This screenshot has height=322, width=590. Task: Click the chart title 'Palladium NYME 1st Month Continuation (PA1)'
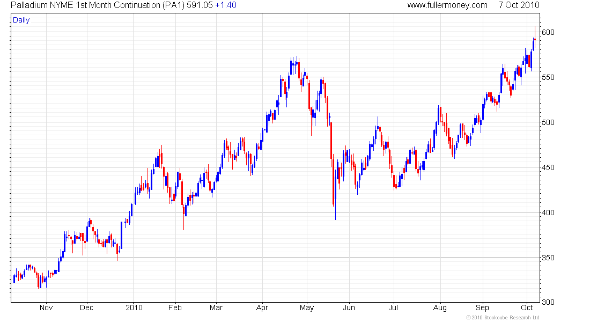[98, 5]
